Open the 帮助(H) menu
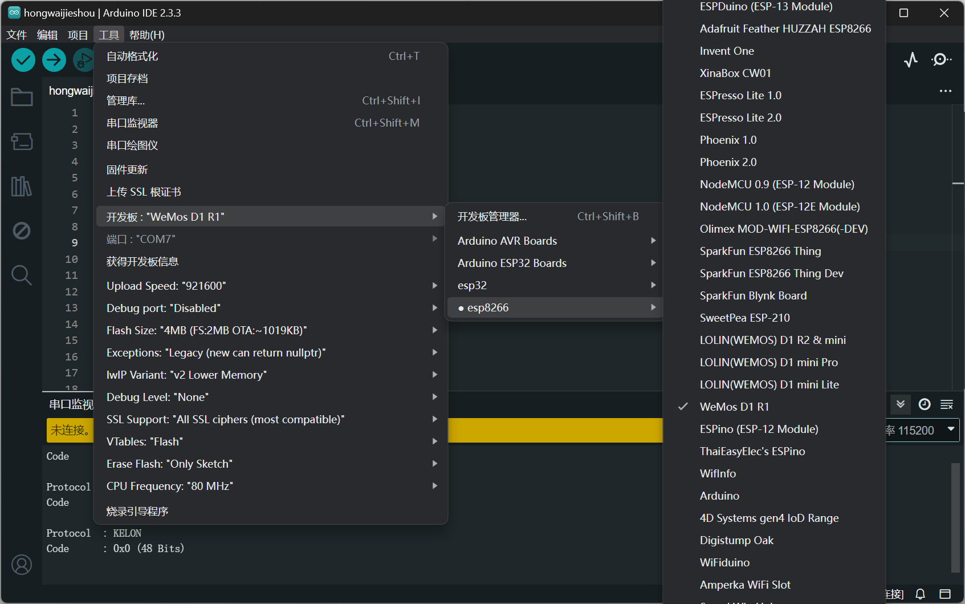This screenshot has height=604, width=965. [147, 35]
